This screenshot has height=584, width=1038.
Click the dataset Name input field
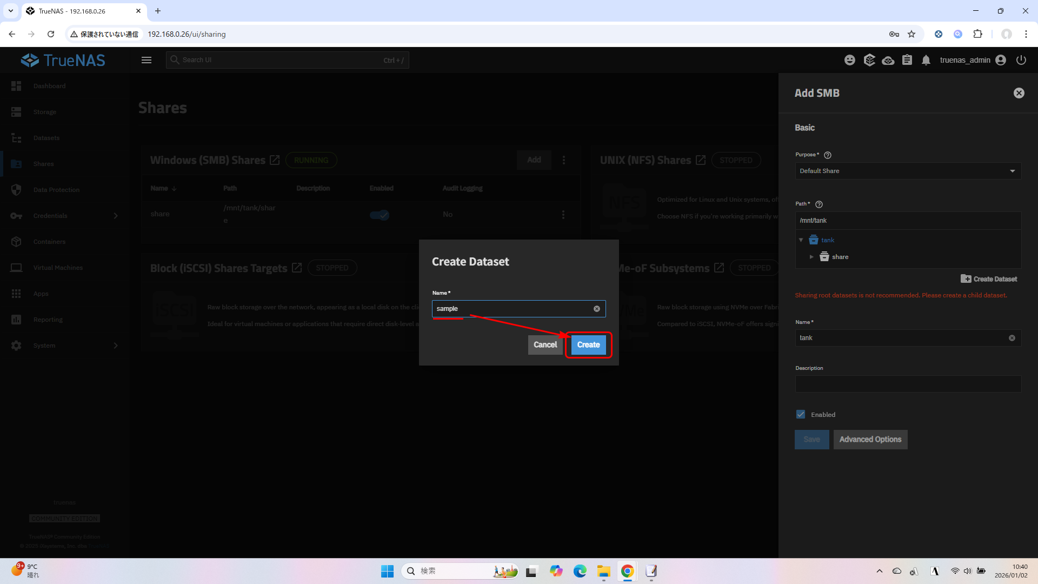511,309
